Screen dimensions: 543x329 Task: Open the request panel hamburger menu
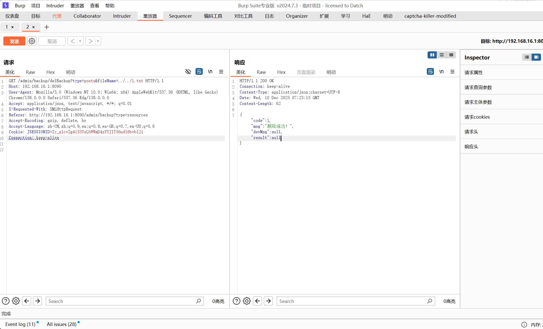tap(221, 72)
